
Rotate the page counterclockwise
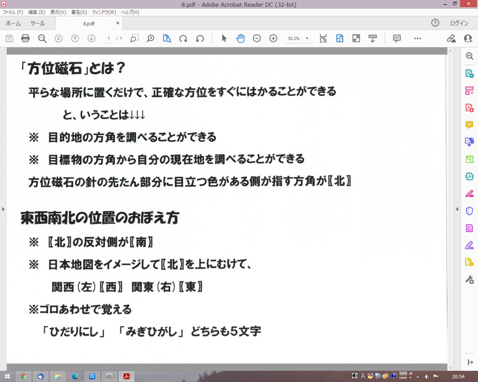tap(200, 39)
